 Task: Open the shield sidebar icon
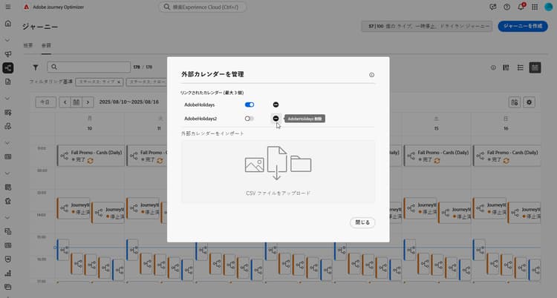(x=8, y=259)
